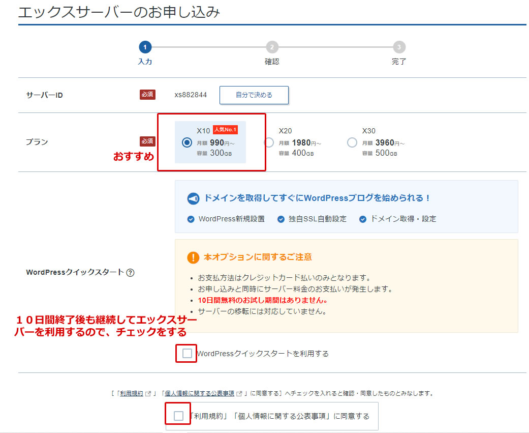529x433 pixels.
Task: Click the step 3 完了 circle
Action: point(399,47)
